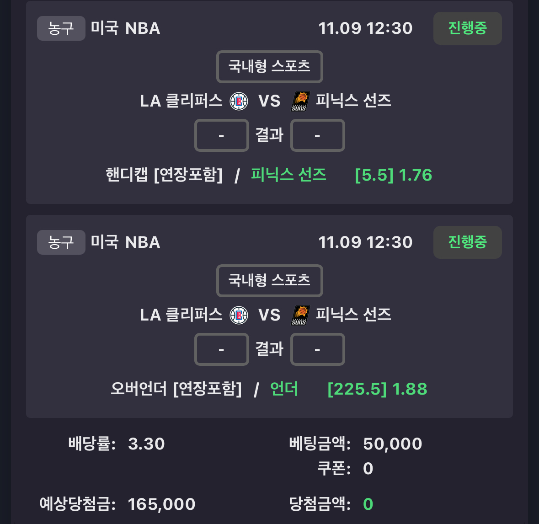This screenshot has width=539, height=524.
Task: Click the first bet's 진행중 status badge
Action: click(x=467, y=28)
